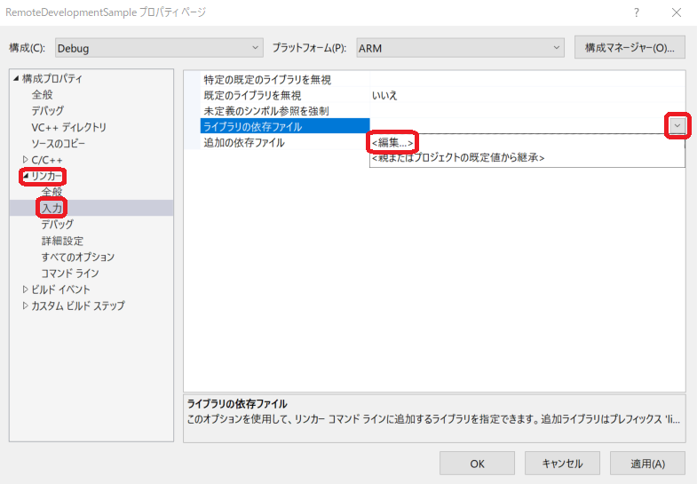Select the C/C++ tree item label

pyautogui.click(x=47, y=160)
